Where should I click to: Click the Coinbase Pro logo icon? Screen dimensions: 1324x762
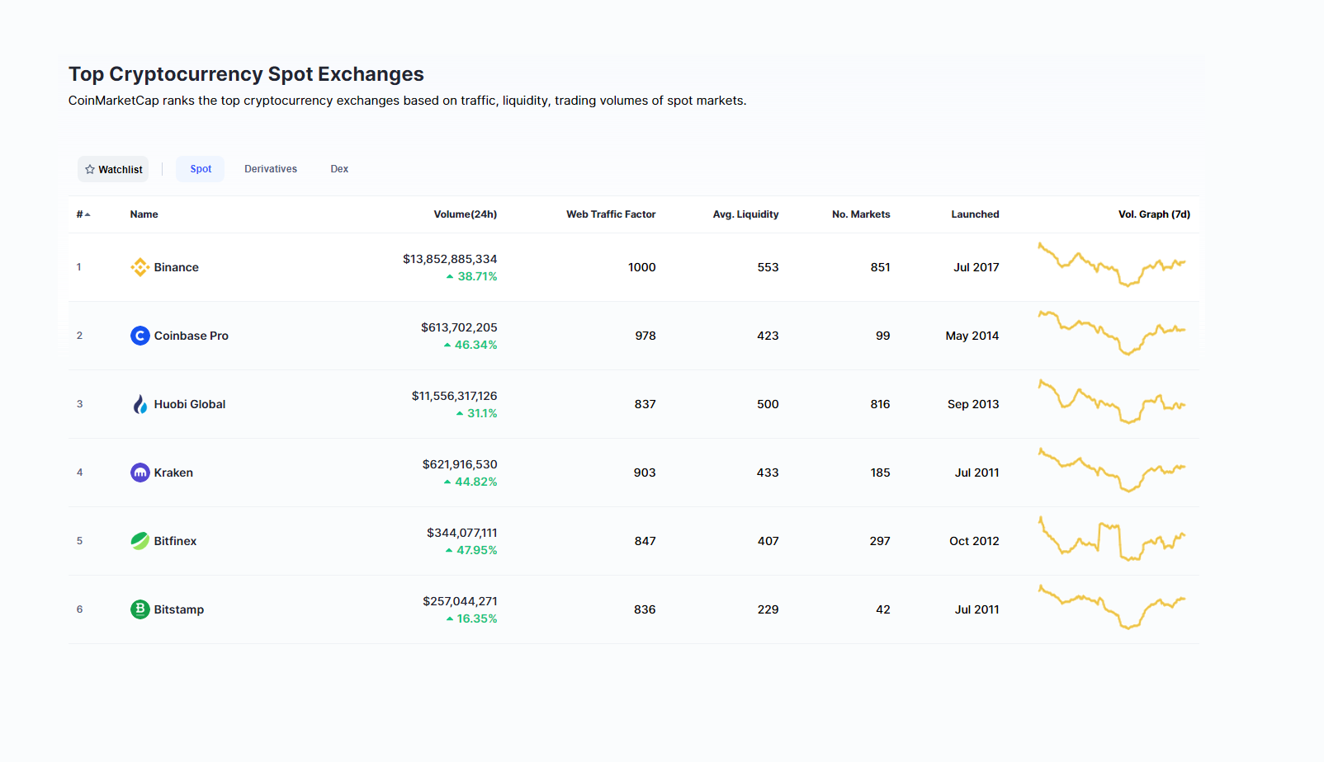pos(140,336)
